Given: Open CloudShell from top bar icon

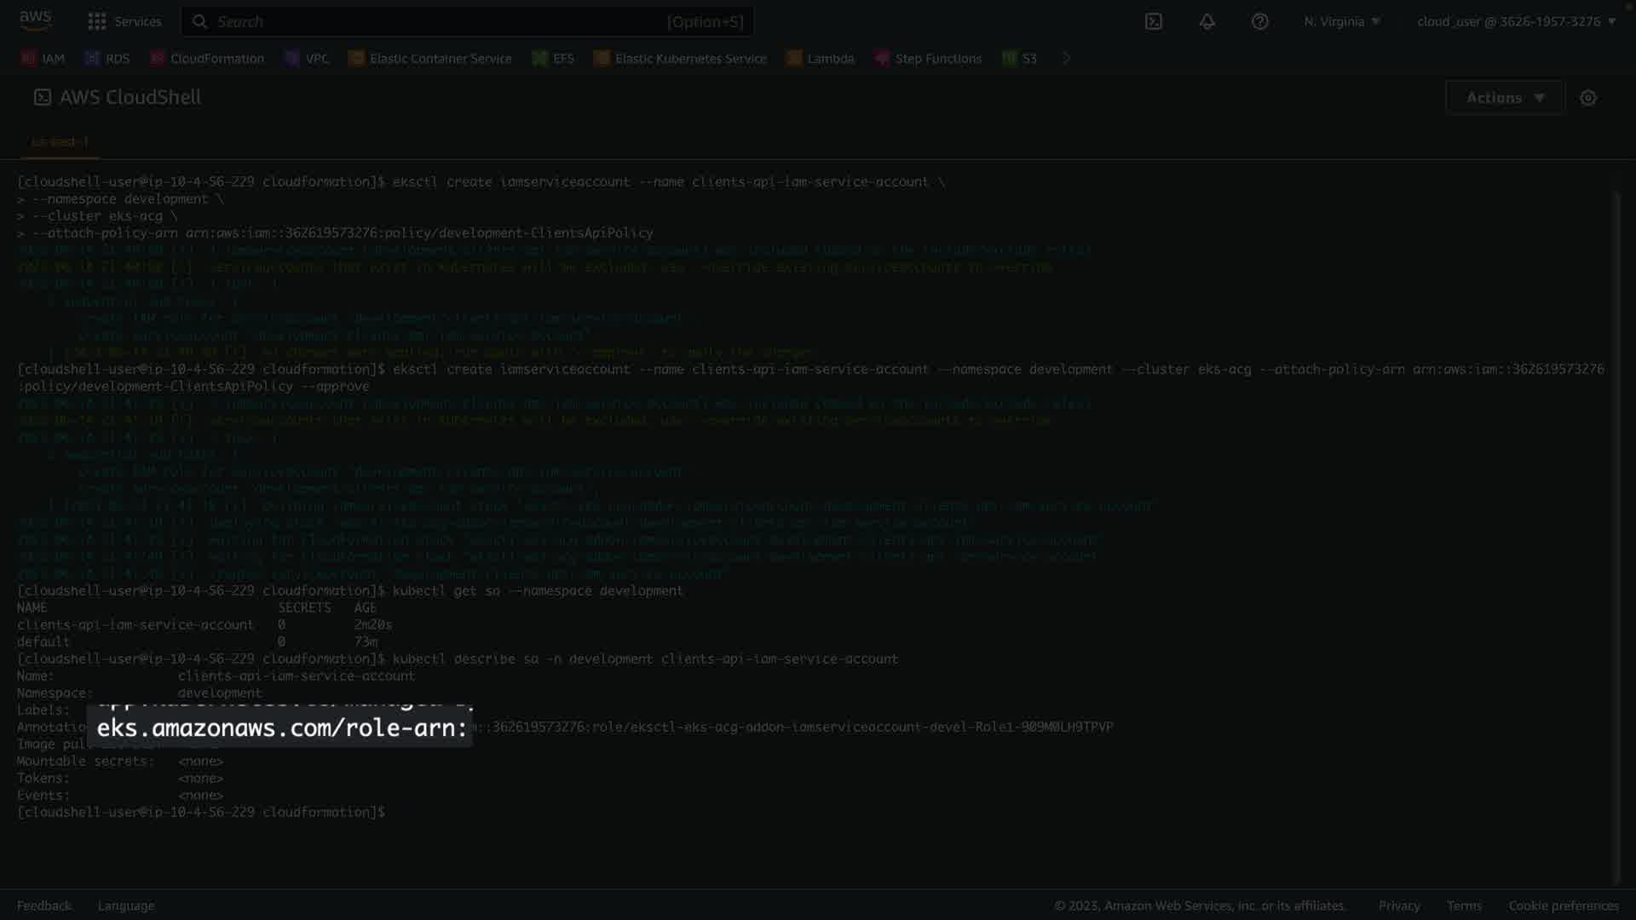Looking at the screenshot, I should click(x=1153, y=21).
